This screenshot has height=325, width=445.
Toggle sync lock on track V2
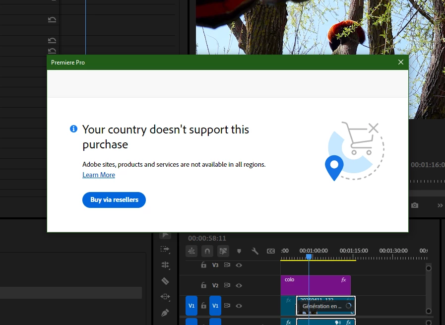coord(227,285)
